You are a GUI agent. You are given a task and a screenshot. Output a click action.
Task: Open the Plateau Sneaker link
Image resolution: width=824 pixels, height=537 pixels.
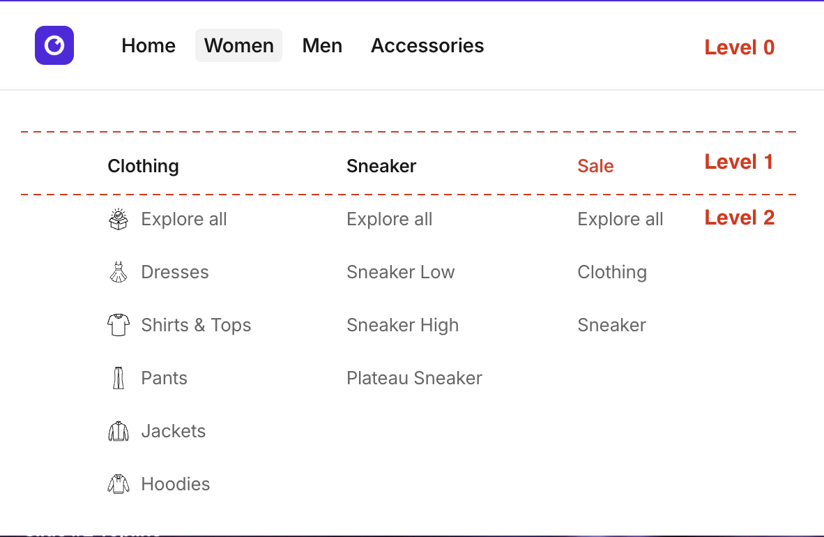(414, 378)
